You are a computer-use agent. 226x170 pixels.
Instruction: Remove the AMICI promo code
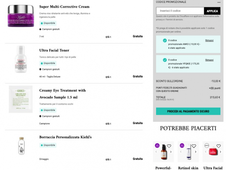click(x=209, y=40)
